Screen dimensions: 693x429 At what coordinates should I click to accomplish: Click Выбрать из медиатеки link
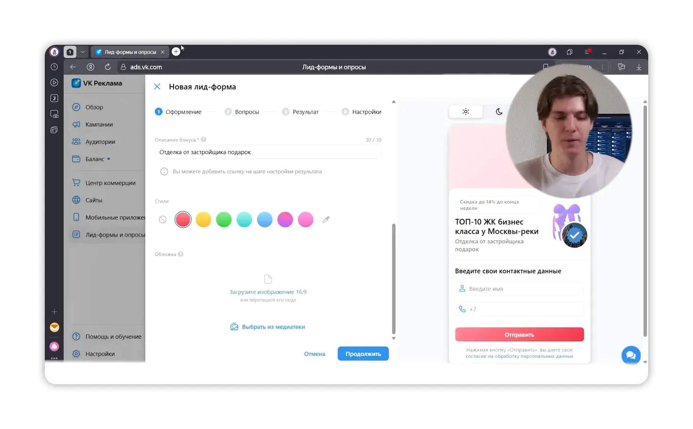[268, 326]
